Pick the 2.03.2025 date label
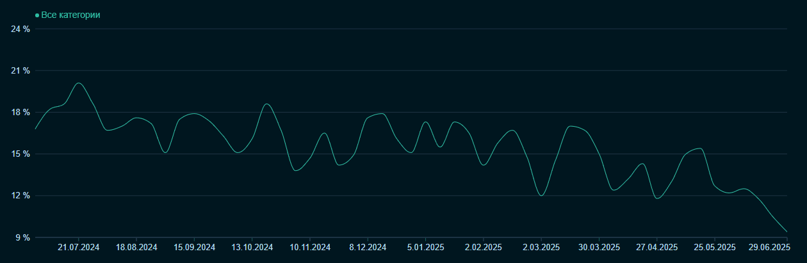The image size is (807, 263). click(x=541, y=247)
